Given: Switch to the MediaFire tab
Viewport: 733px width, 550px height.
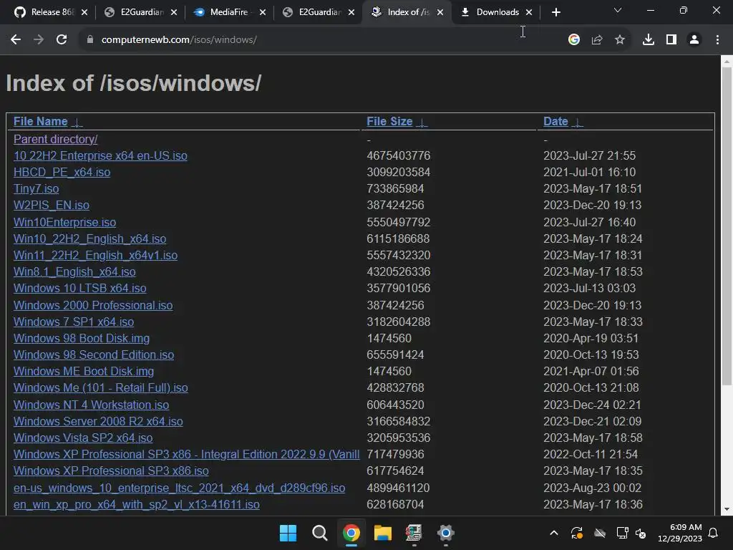Looking at the screenshot, I should point(224,12).
